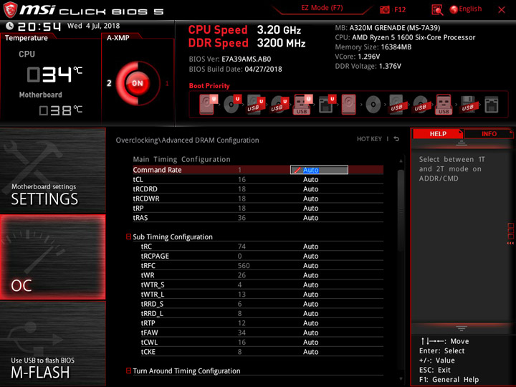Click the help panel top scroll handle
516x387 pixels.
[461, 143]
